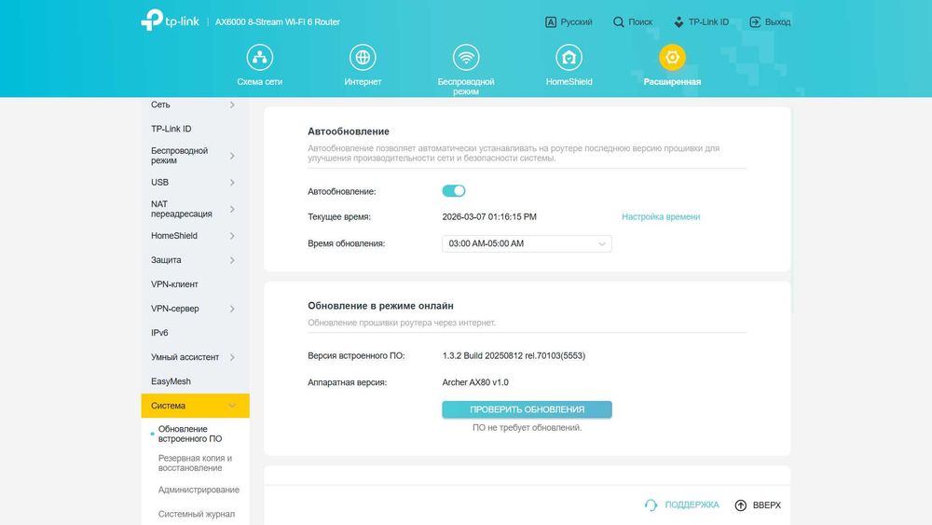
Task: Open the HomeShield house icon
Action: [x=569, y=57]
